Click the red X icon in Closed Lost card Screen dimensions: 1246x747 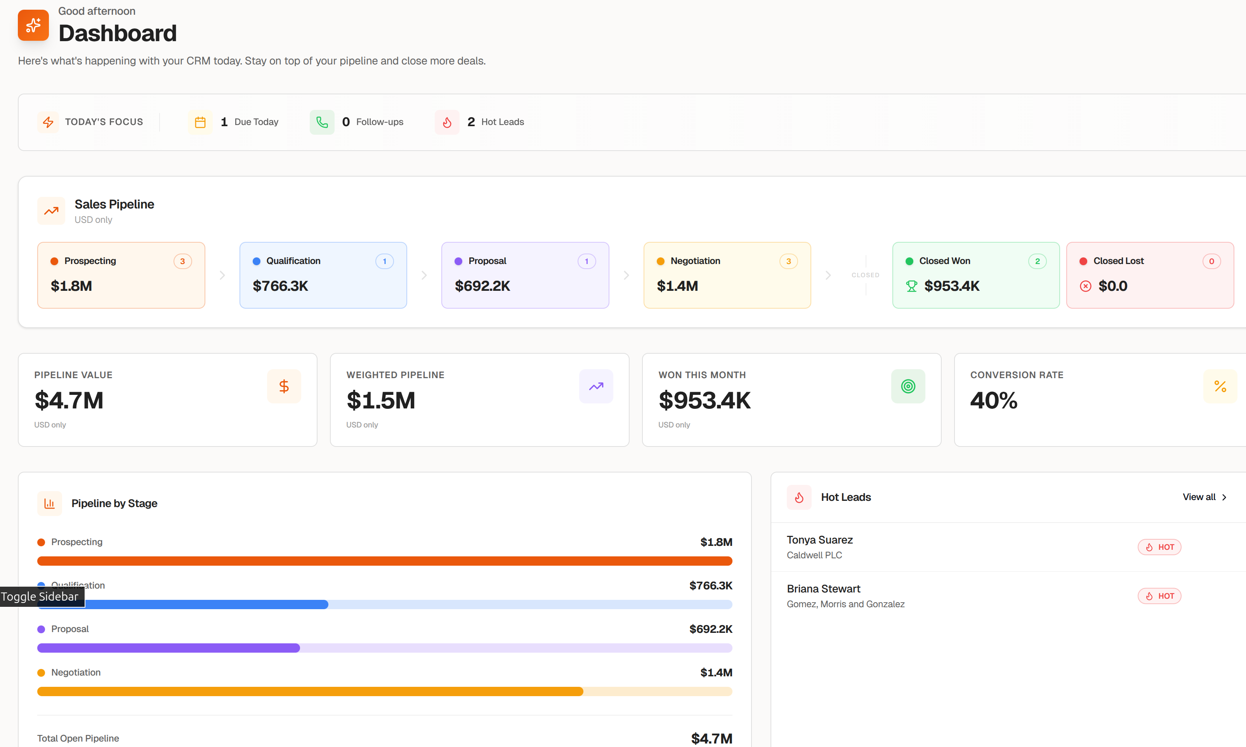tap(1085, 286)
